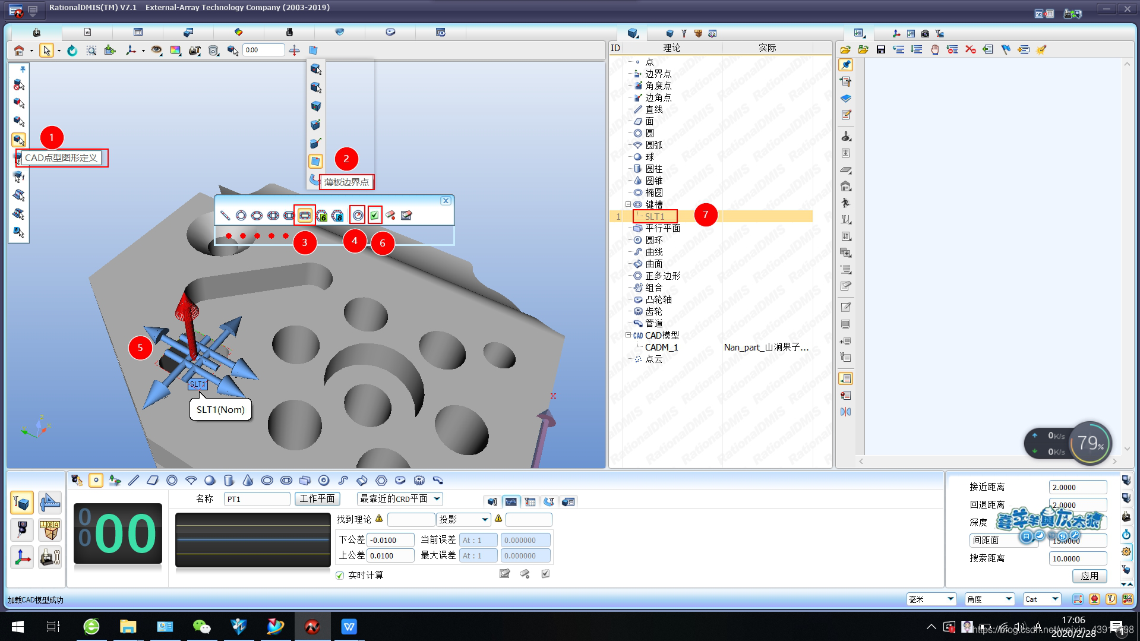
Task: Switch to the blue cube feature database tab
Action: [x=633, y=33]
